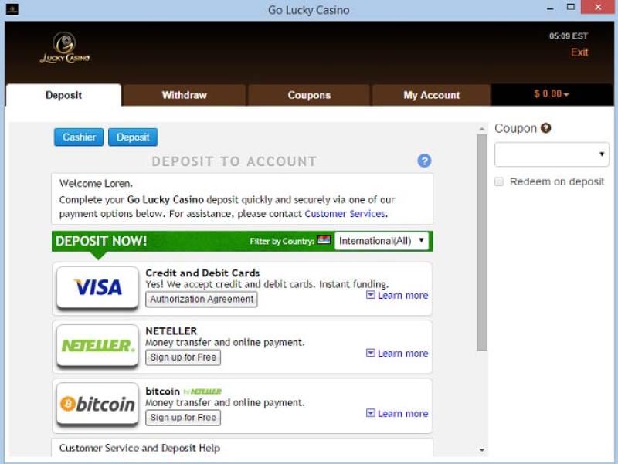Switch to the Withdraw tab
618x464 pixels.
point(184,95)
